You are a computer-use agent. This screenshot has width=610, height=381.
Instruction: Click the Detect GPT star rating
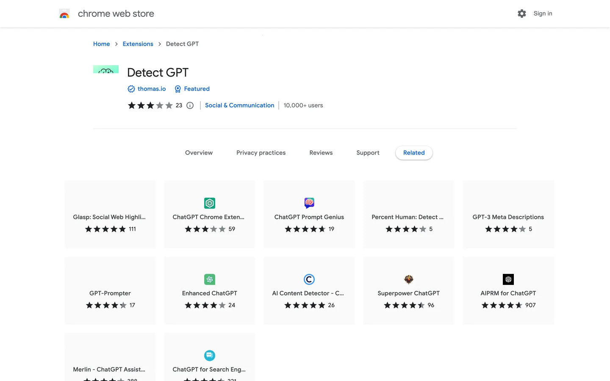tap(150, 105)
